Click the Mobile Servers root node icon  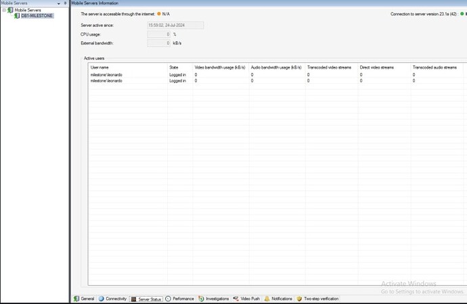click(10, 10)
